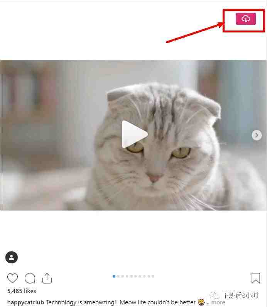
Task: Open comments via speech bubble icon
Action: 30,278
